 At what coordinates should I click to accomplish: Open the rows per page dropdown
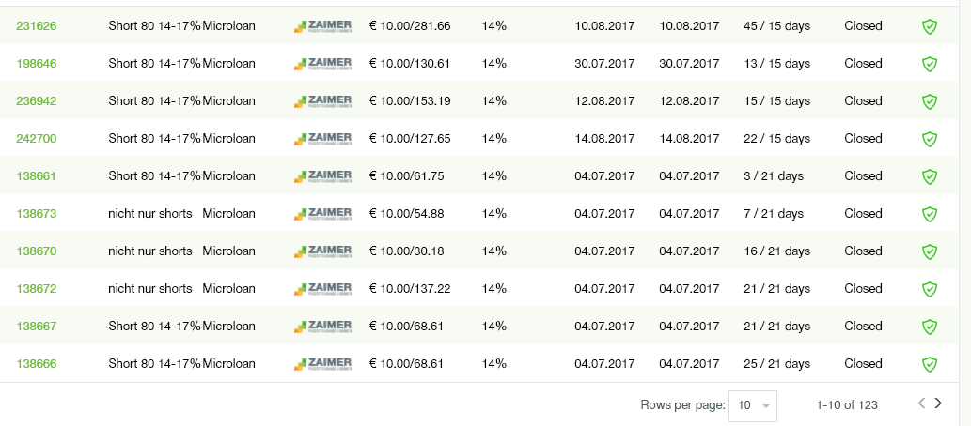753,405
